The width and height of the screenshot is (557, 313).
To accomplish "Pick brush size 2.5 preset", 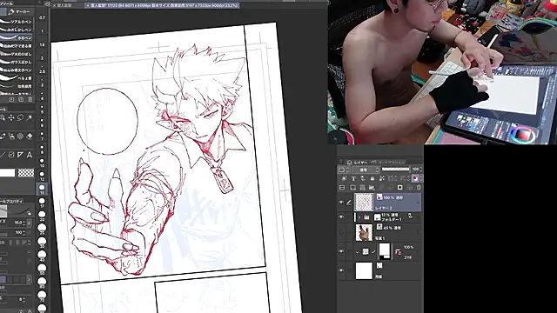I will click(x=42, y=71).
